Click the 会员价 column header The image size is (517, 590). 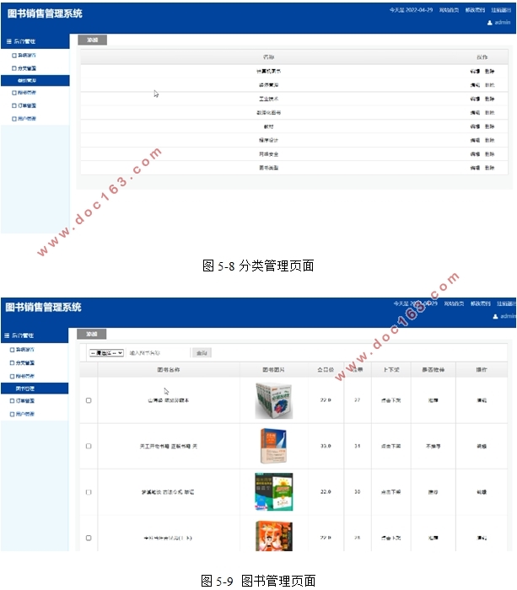(326, 369)
